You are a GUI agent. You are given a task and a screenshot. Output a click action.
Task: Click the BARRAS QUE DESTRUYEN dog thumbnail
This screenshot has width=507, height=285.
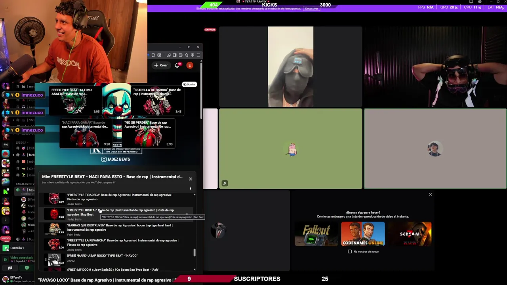pos(54,229)
